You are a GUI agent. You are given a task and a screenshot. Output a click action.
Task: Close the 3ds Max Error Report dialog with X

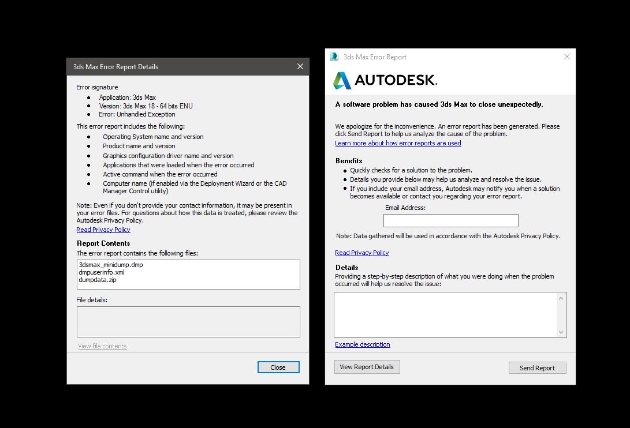[566, 57]
